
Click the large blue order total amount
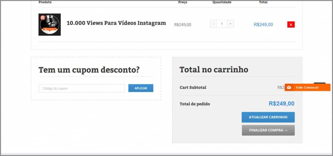[281, 103]
